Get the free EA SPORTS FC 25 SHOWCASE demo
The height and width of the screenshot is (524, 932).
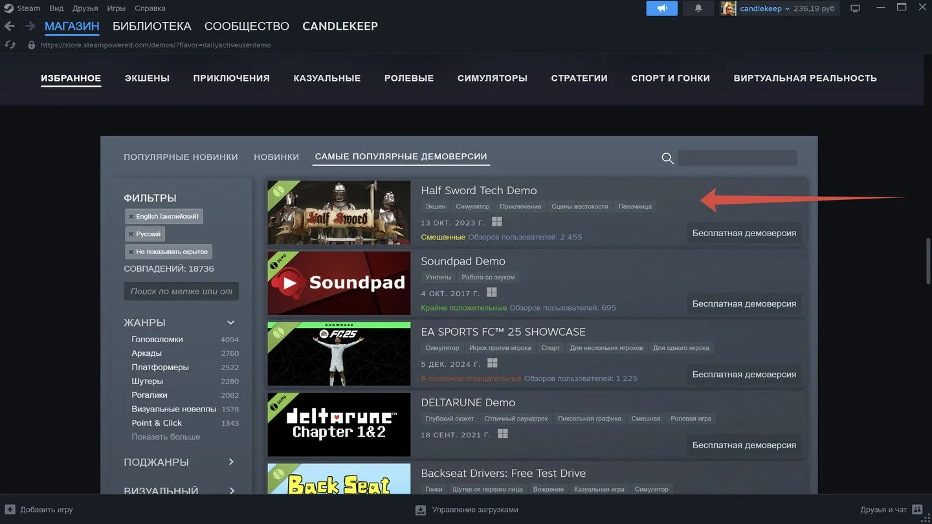744,374
